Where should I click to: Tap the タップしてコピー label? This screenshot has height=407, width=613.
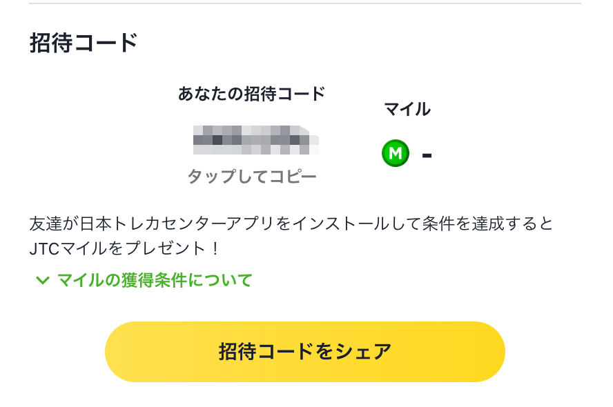click(x=252, y=177)
